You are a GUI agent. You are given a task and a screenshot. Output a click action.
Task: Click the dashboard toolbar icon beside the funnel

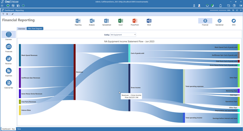(7, 14)
